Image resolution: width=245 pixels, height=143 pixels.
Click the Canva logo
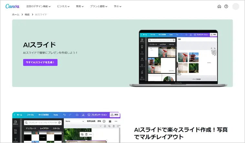13,6
